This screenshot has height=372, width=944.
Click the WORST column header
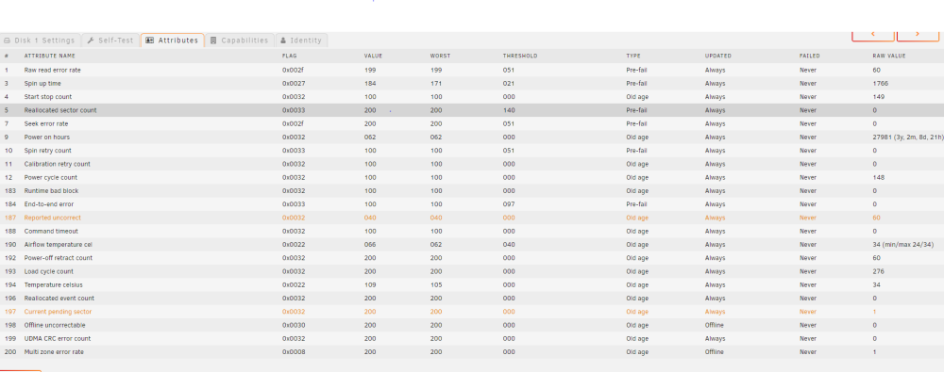click(x=440, y=56)
